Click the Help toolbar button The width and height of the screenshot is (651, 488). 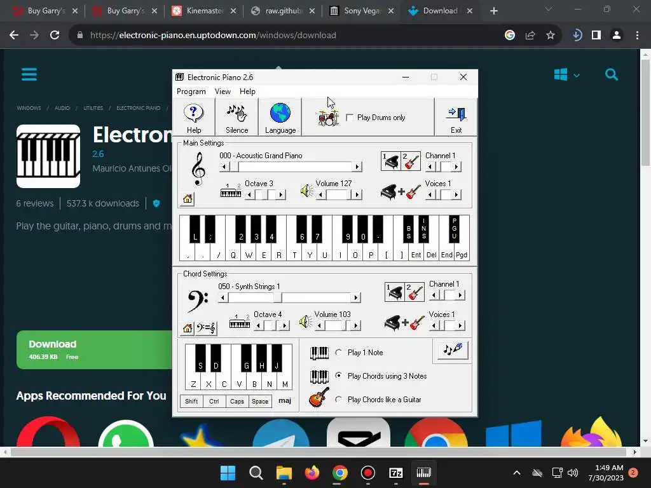point(193,118)
